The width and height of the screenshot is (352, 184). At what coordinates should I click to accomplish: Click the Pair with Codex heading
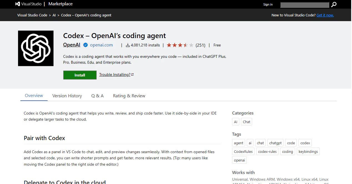pos(44,138)
